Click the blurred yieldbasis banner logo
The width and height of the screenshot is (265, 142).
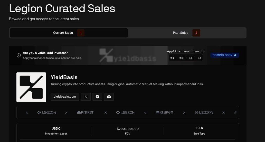coord(128,55)
